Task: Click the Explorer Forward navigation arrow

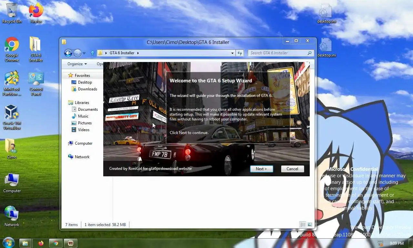Action: coord(77,53)
